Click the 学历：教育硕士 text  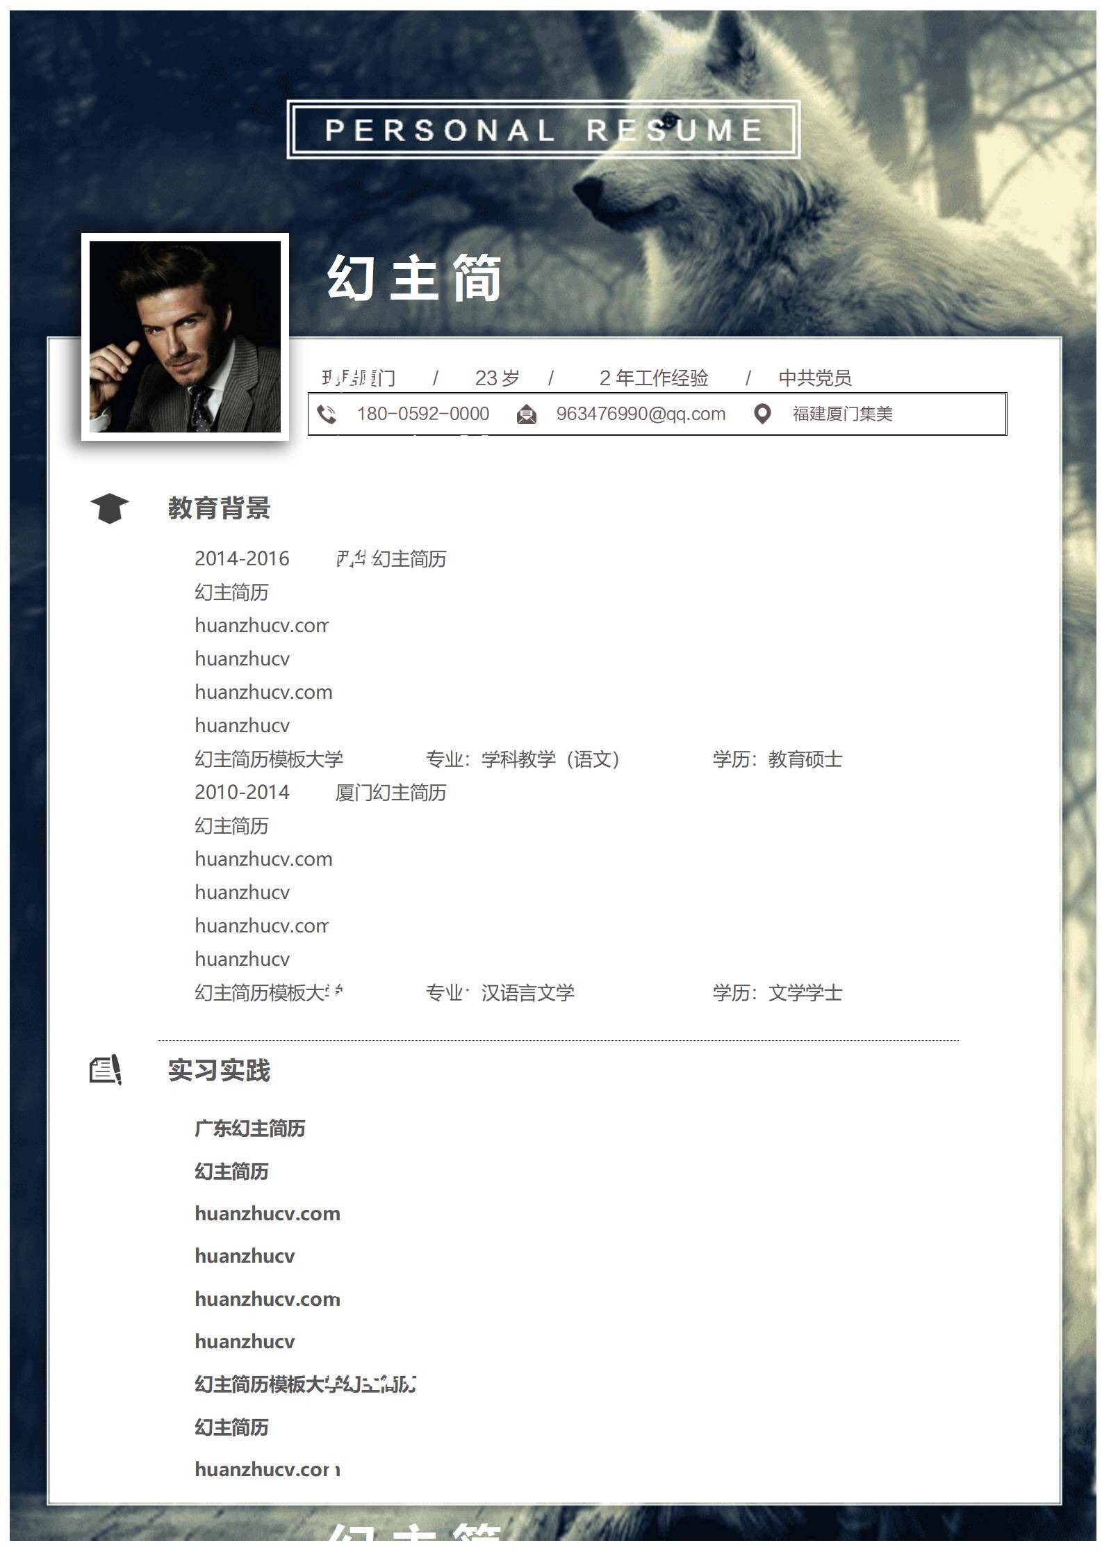pos(777,759)
